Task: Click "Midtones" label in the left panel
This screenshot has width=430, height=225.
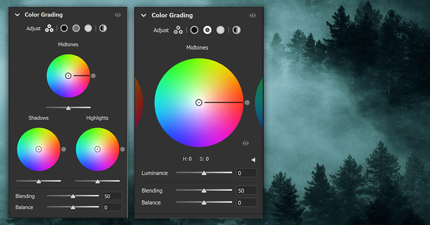Action: pyautogui.click(x=68, y=45)
